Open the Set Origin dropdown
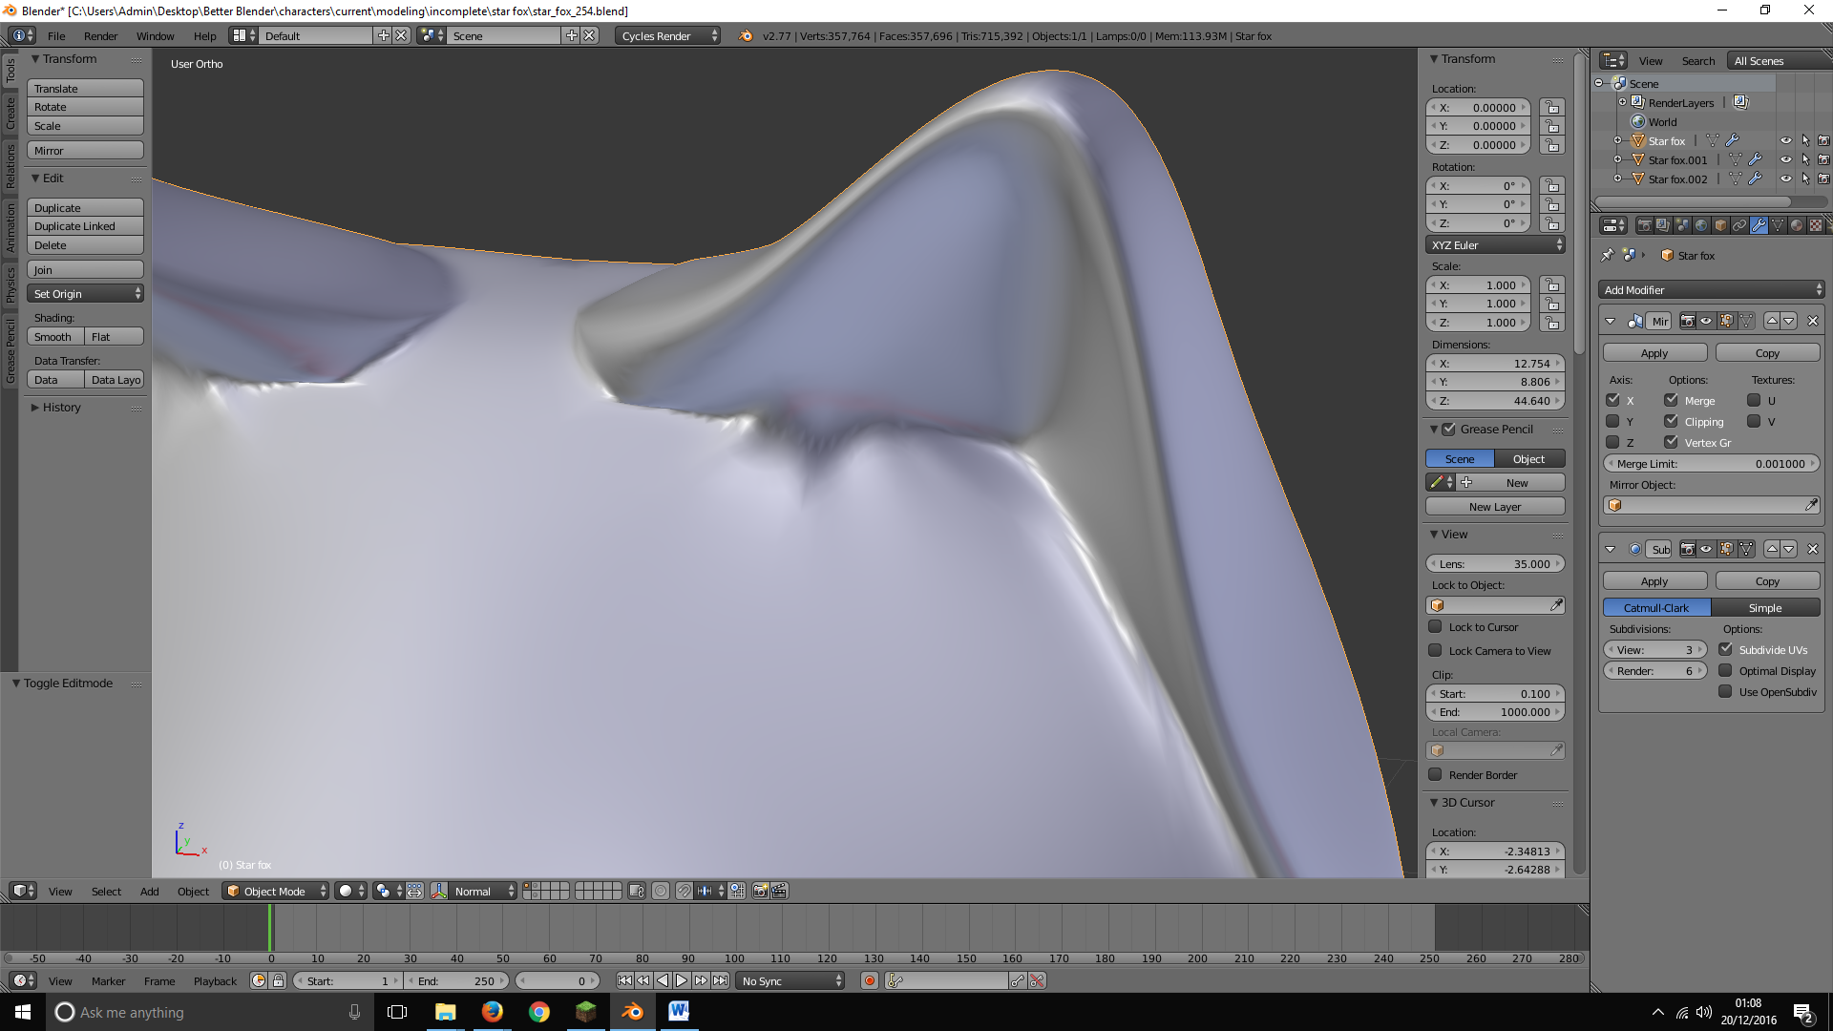Viewport: 1833px width, 1031px height. [85, 293]
